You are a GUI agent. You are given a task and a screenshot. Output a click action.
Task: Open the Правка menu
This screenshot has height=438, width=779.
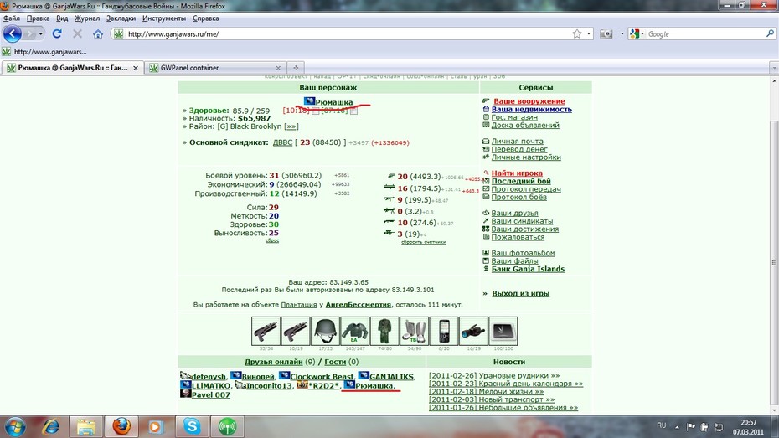(x=38, y=18)
